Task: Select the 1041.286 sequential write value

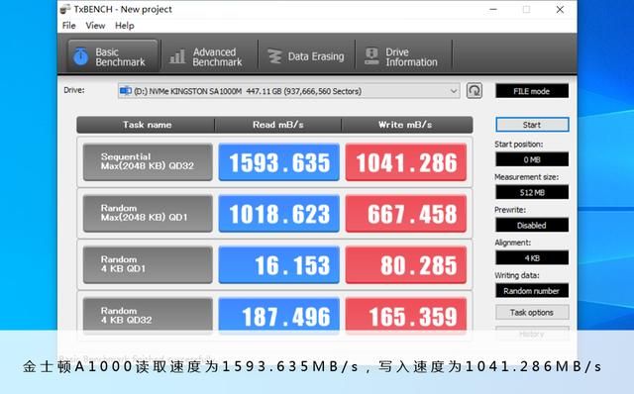Action: [x=406, y=161]
